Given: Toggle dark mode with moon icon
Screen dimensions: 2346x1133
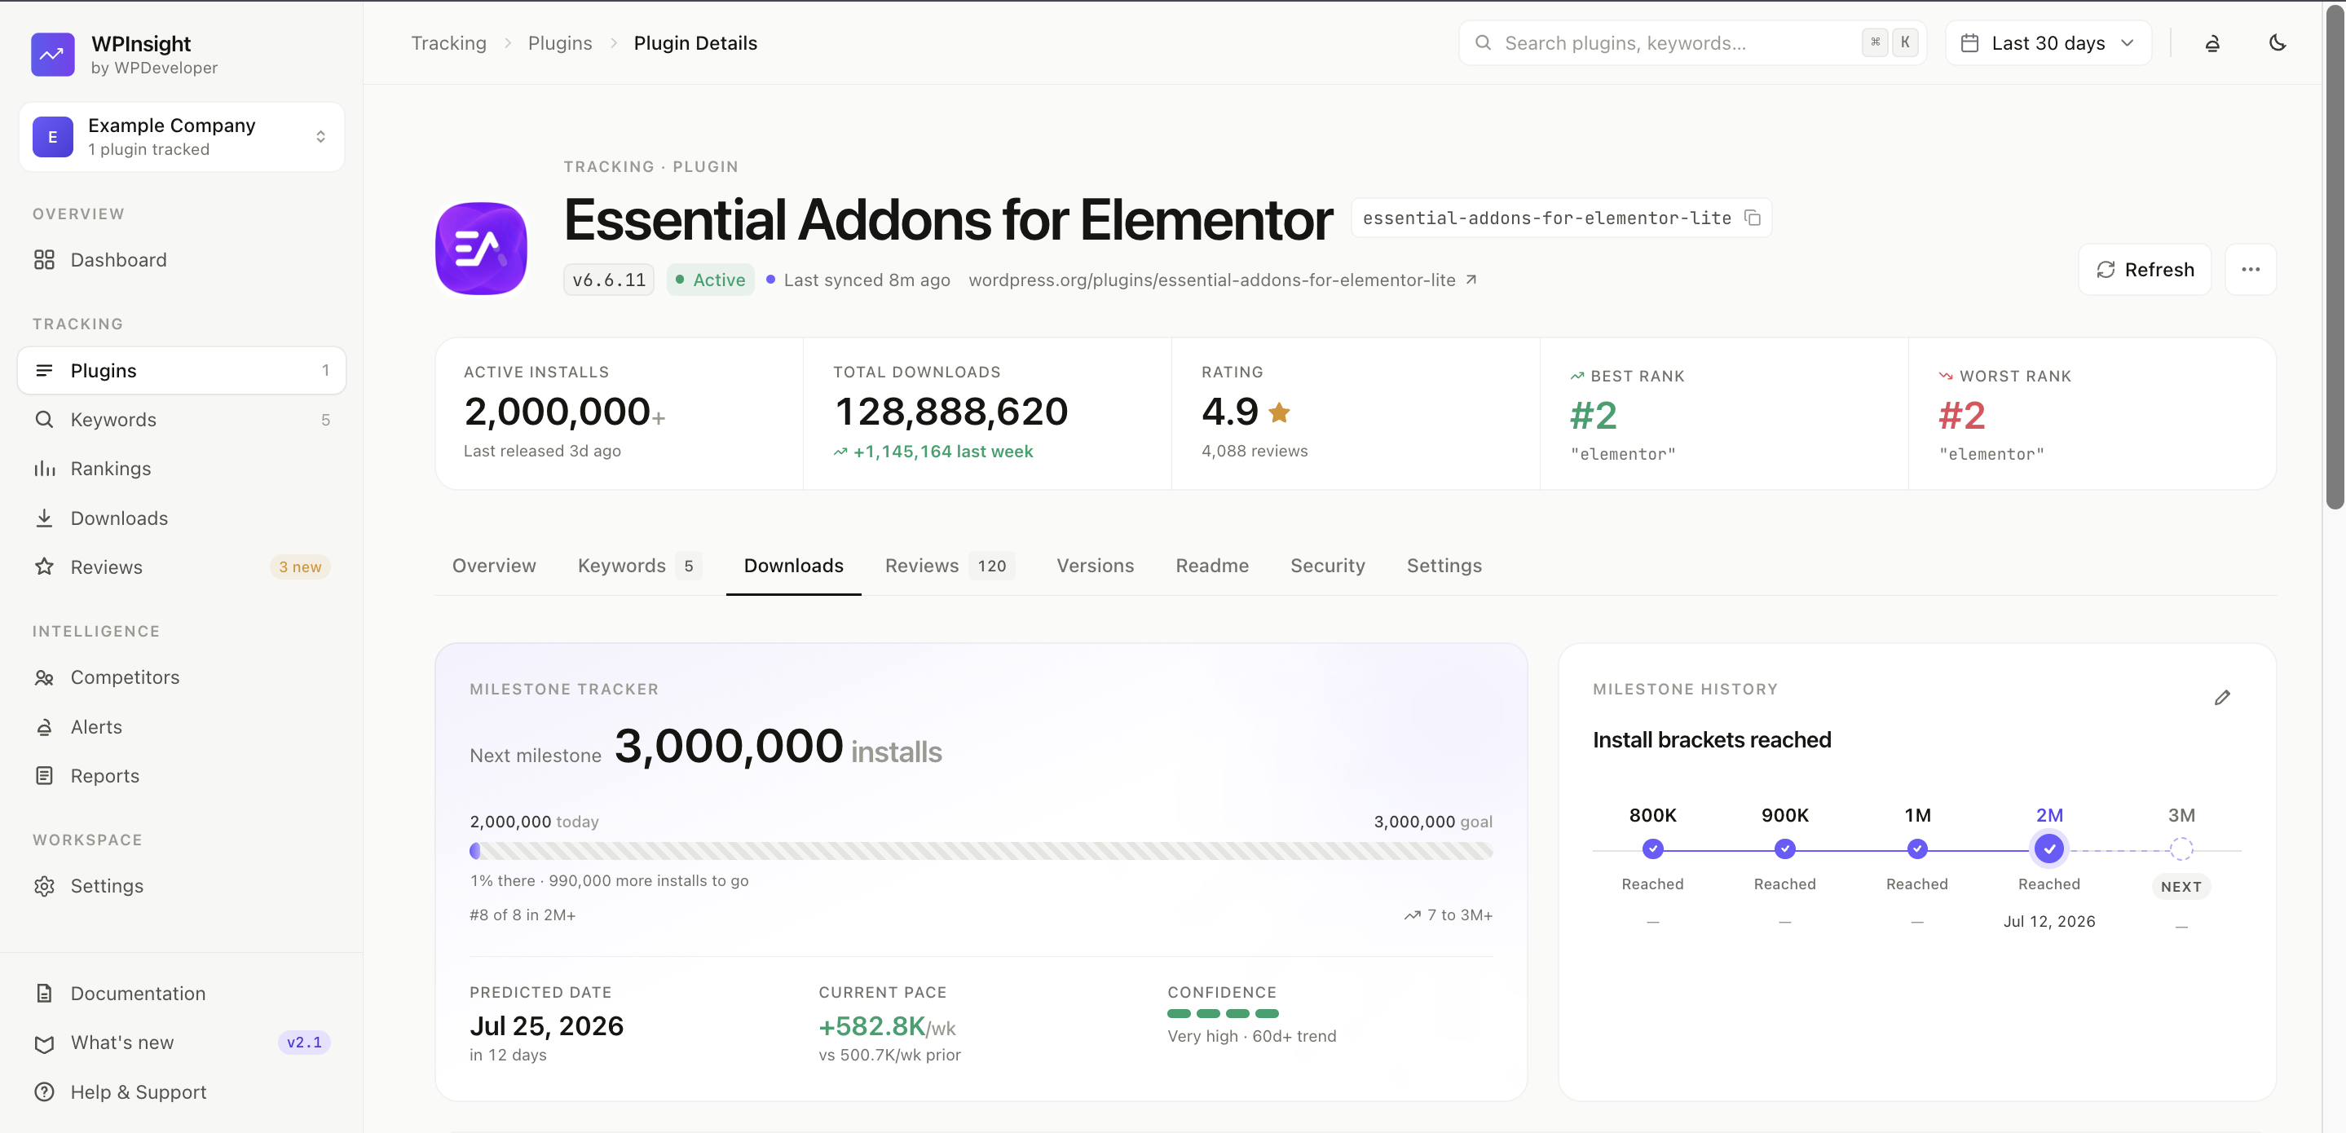Looking at the screenshot, I should 2277,43.
